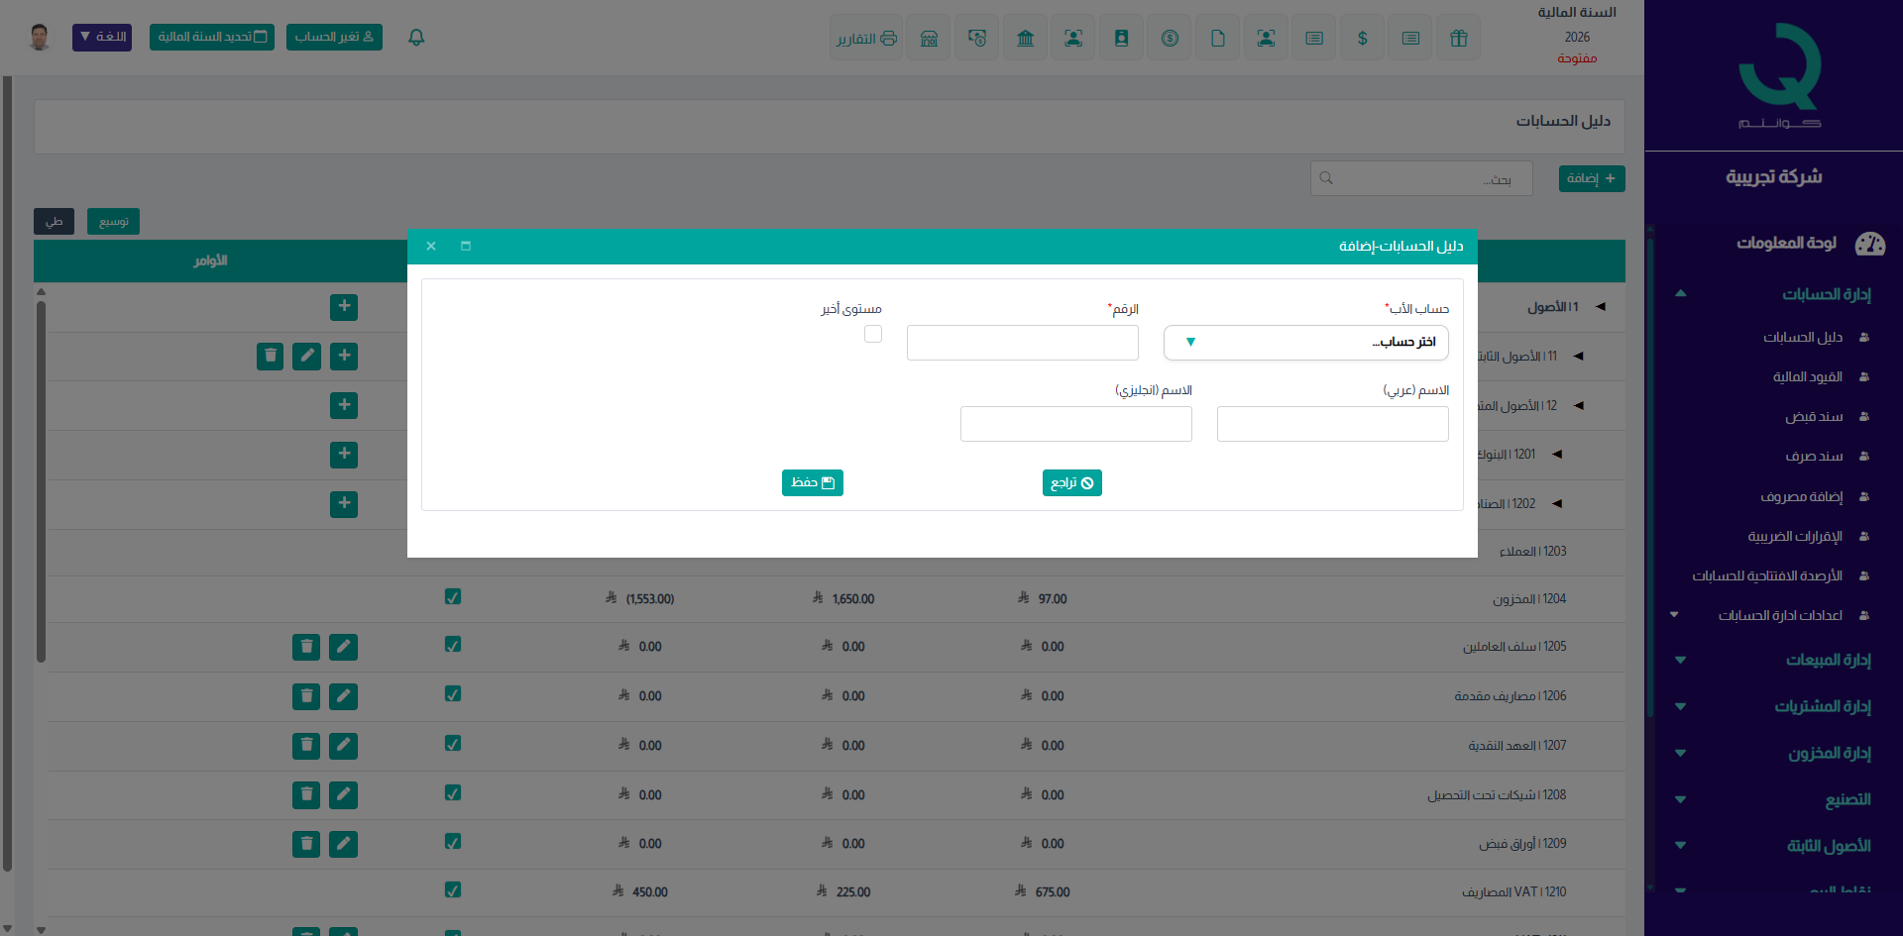Viewport: 1903px width, 936px height.
Task: Open the bank building toolbar icon
Action: pos(1025,39)
